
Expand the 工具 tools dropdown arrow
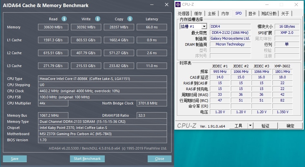[250, 126]
